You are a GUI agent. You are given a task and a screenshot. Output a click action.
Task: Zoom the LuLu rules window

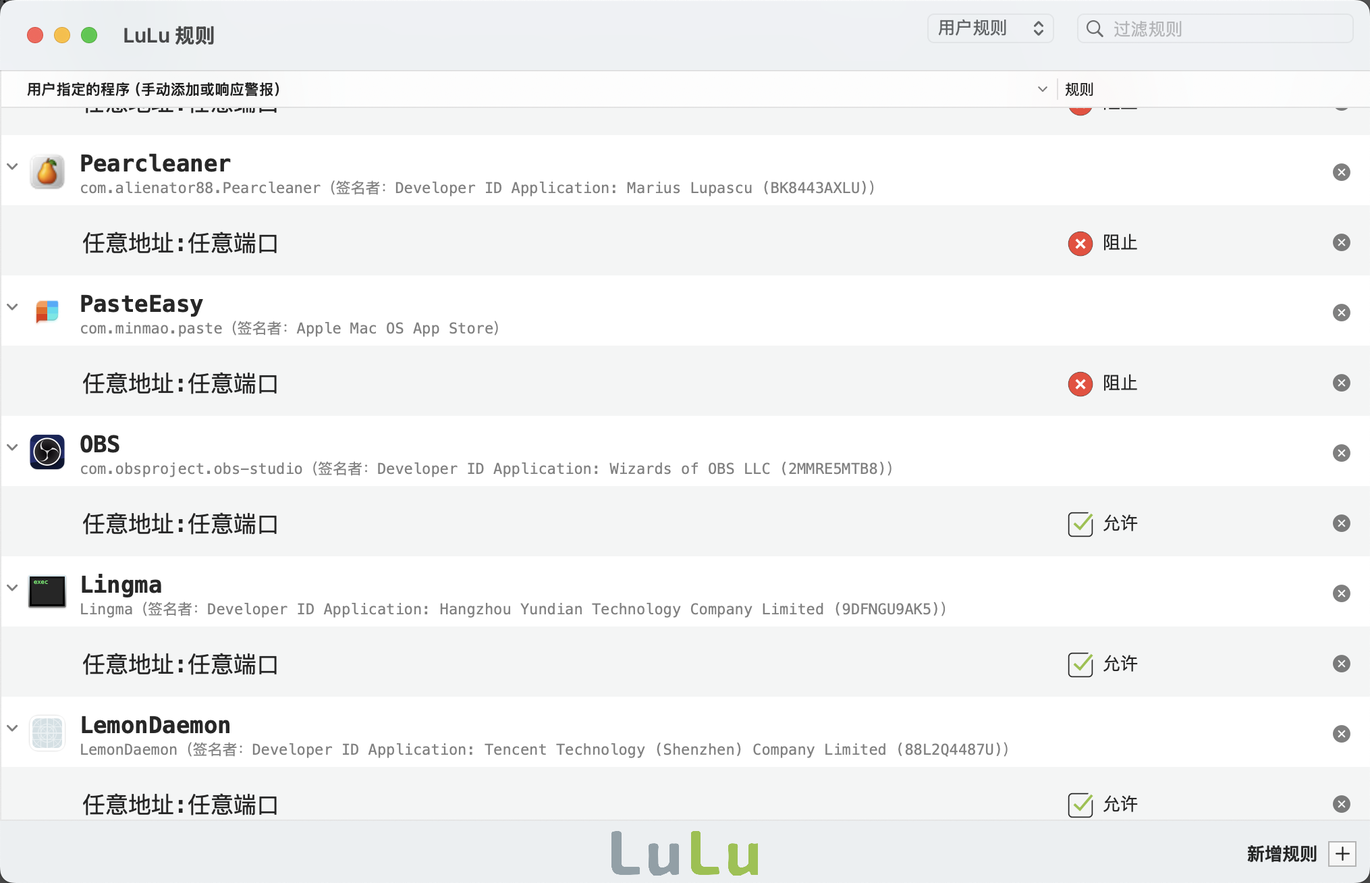pyautogui.click(x=89, y=35)
